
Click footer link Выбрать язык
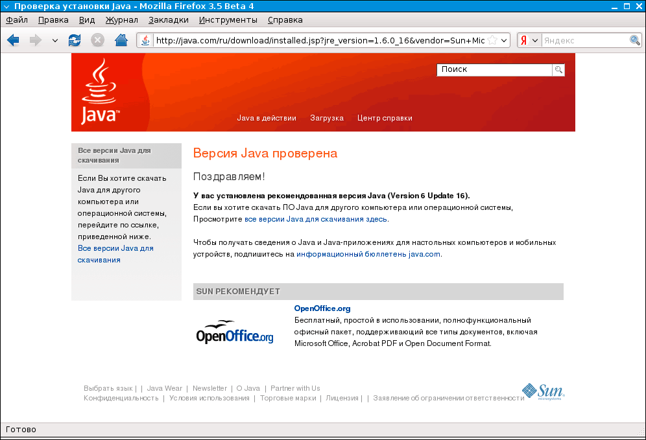pyautogui.click(x=108, y=388)
